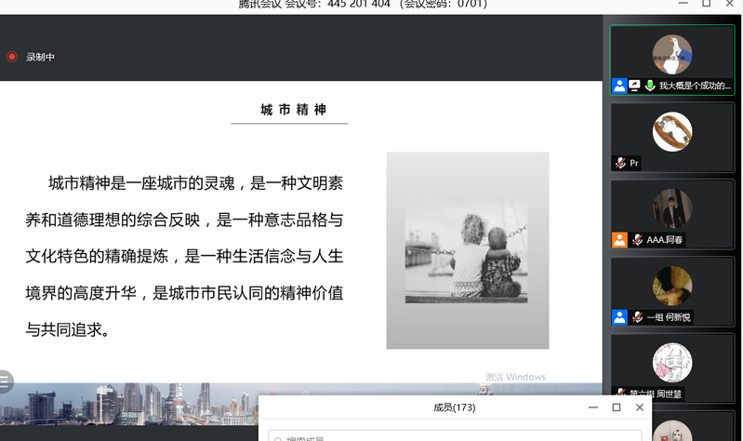Click the red recording indicator icon
Viewport: 743px width, 441px height.
(12, 57)
